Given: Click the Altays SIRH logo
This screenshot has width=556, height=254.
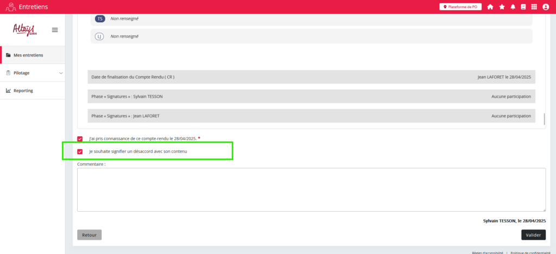Looking at the screenshot, I should [x=23, y=30].
